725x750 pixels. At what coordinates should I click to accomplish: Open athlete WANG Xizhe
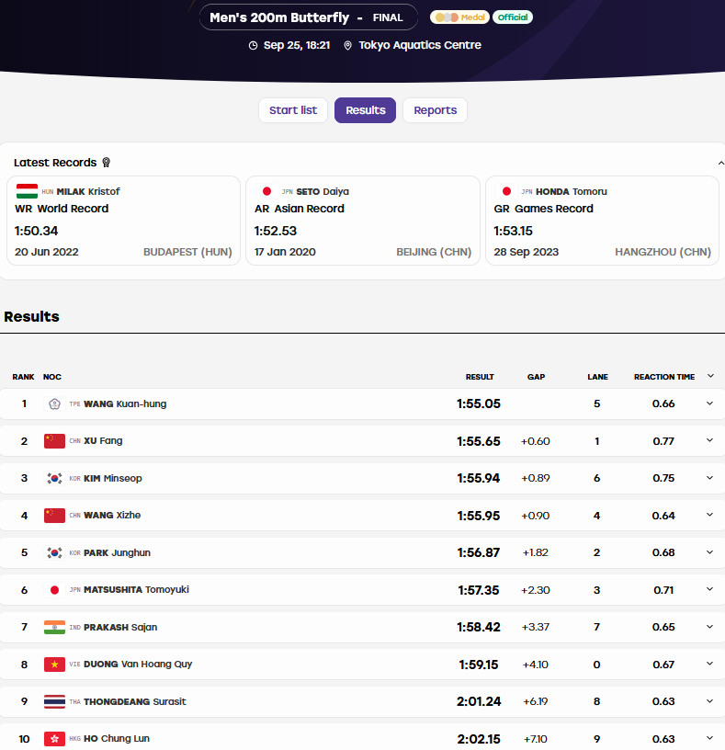point(112,515)
